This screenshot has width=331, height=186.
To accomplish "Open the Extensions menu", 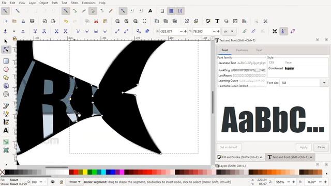I will point(88,3).
